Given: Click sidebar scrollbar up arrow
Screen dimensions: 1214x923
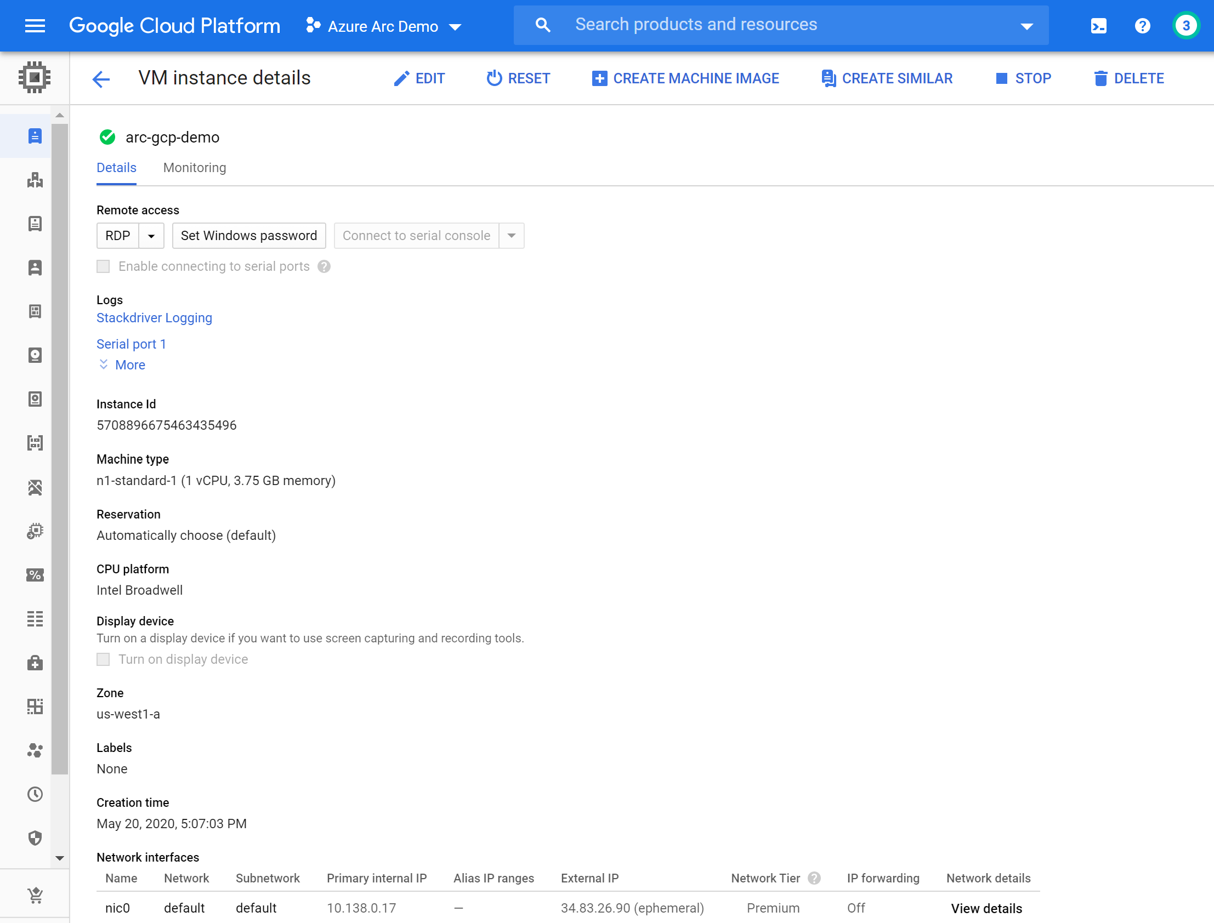Looking at the screenshot, I should (x=60, y=115).
